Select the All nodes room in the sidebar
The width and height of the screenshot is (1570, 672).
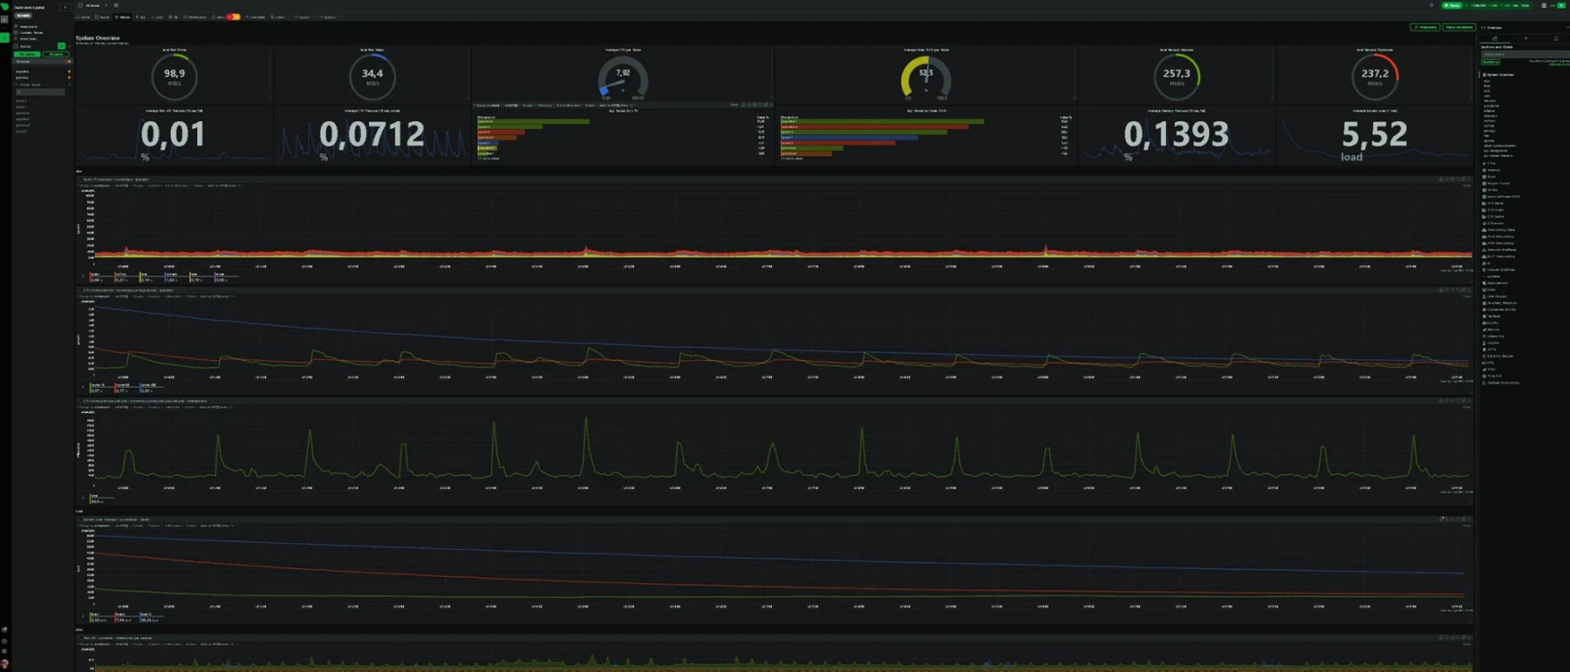point(24,61)
